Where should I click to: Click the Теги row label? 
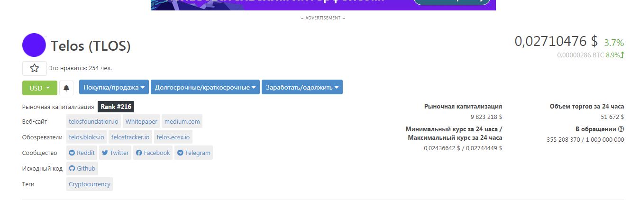point(28,184)
